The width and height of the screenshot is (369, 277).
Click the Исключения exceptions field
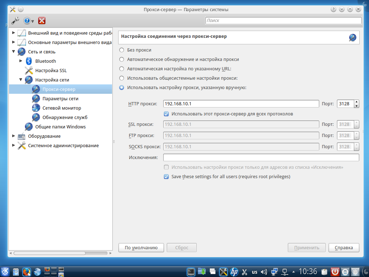(261, 157)
